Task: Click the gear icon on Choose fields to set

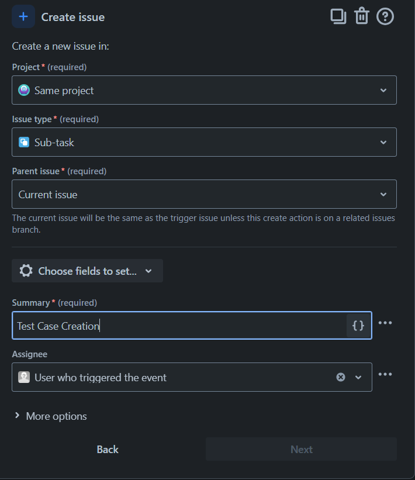Action: coord(26,271)
